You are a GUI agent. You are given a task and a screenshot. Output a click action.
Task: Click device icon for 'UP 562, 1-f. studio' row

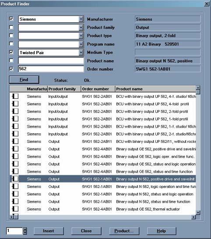(15, 126)
